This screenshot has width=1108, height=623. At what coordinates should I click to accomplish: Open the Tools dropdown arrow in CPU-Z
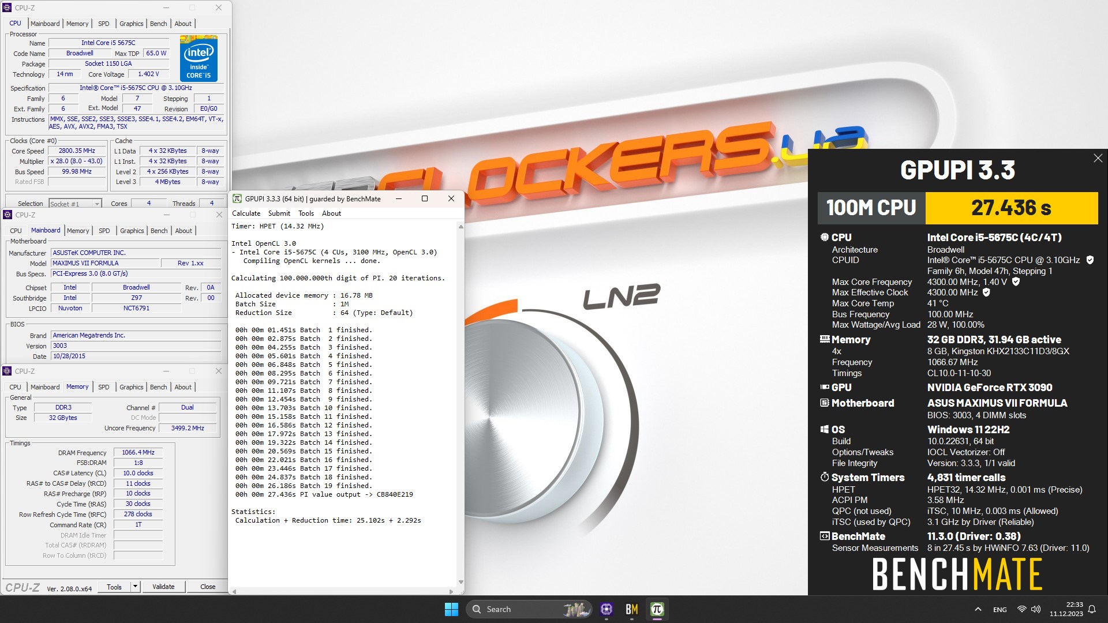click(x=135, y=587)
